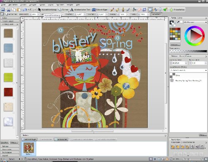The width and height of the screenshot is (208, 162).
Task: Select the scissors cutting tool
Action: 134,10
